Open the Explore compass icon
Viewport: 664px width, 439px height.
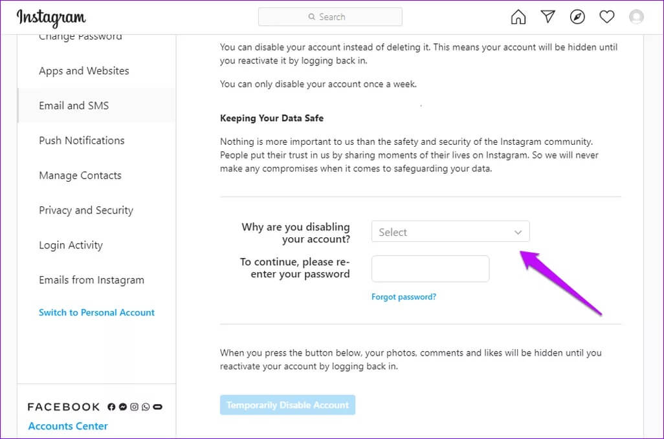(x=577, y=17)
